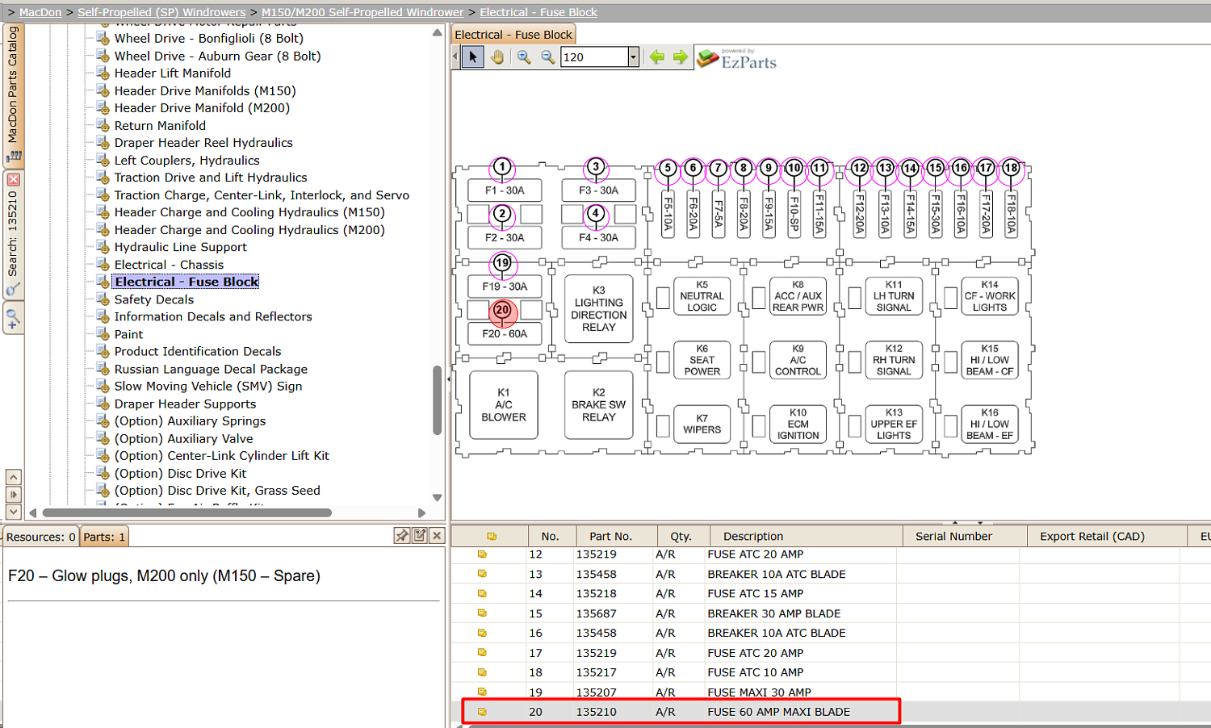Open Wheel Drive - Bonfiglioli (8 Bolt)
The image size is (1211, 728).
(x=209, y=38)
